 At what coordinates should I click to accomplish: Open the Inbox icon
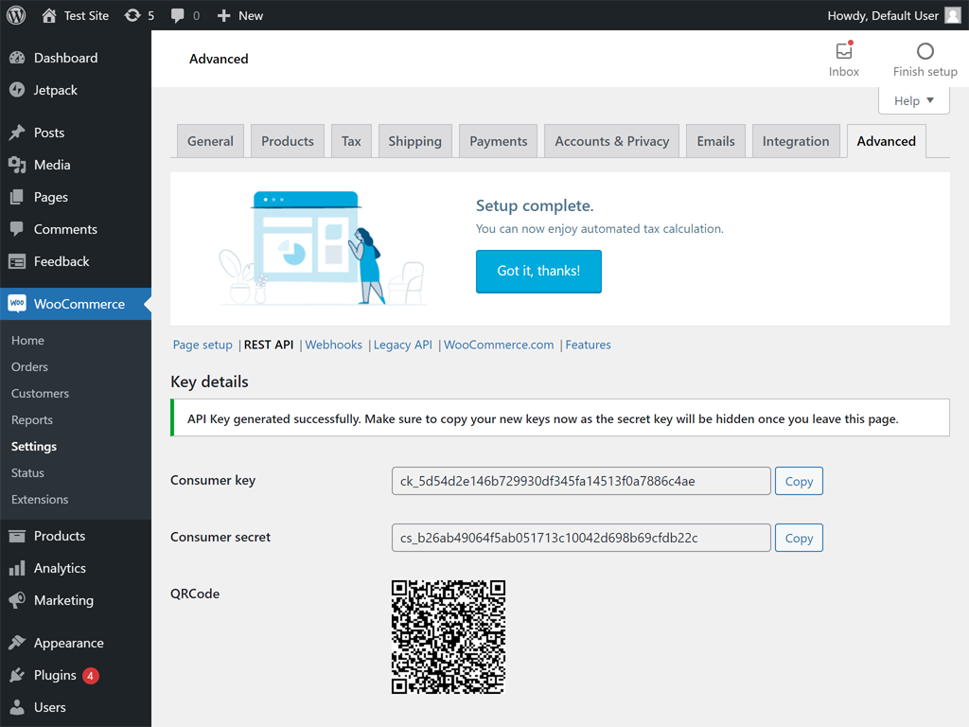(x=844, y=52)
